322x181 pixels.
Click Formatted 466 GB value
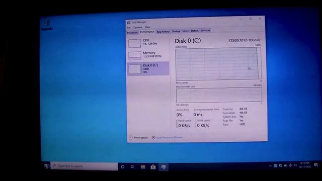click(243, 113)
